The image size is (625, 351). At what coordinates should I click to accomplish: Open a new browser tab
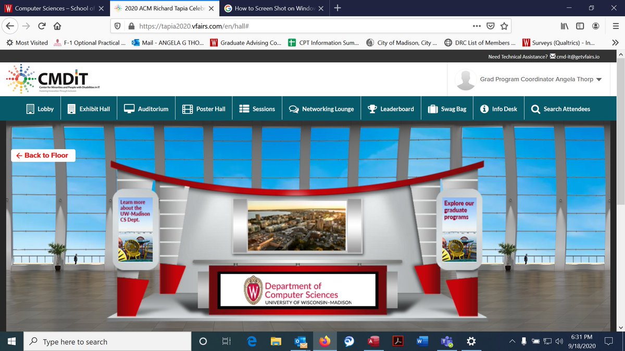pos(337,8)
